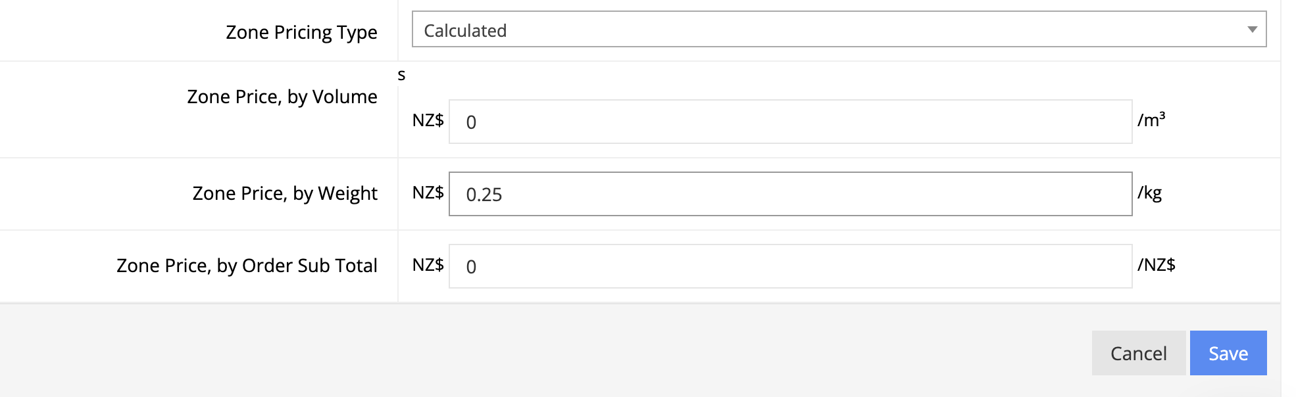This screenshot has width=1296, height=397.
Task: Select the 0.25 value in the weight field
Action: point(485,194)
